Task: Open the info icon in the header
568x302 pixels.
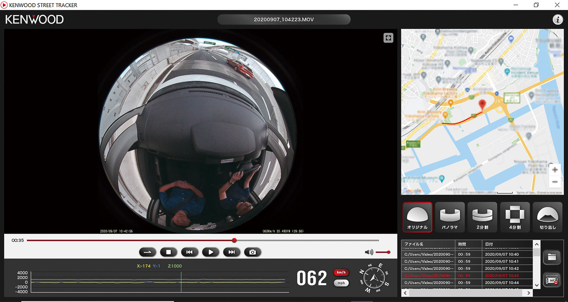Action: (557, 19)
